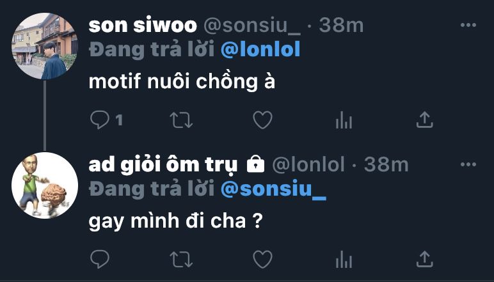This screenshot has height=282, width=494.
Task: Open more options for ad giỏi ôm trụ's tweet
Action: [468, 165]
